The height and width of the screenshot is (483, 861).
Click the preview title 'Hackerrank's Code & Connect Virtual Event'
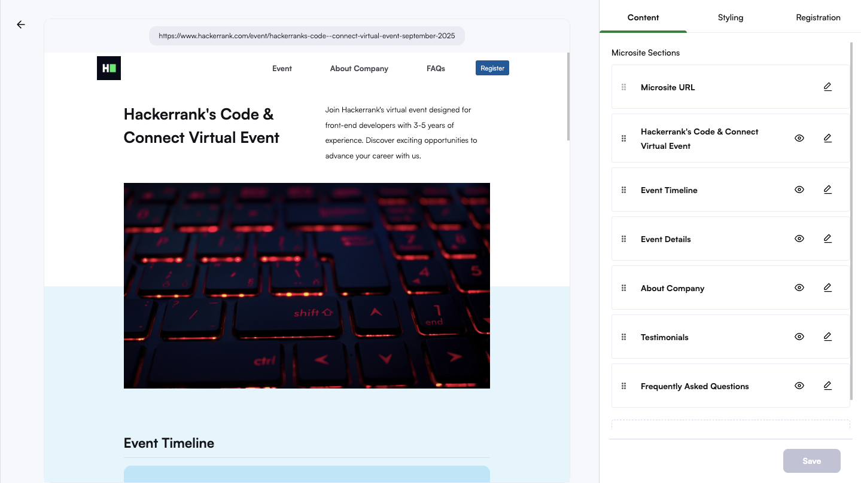(202, 126)
